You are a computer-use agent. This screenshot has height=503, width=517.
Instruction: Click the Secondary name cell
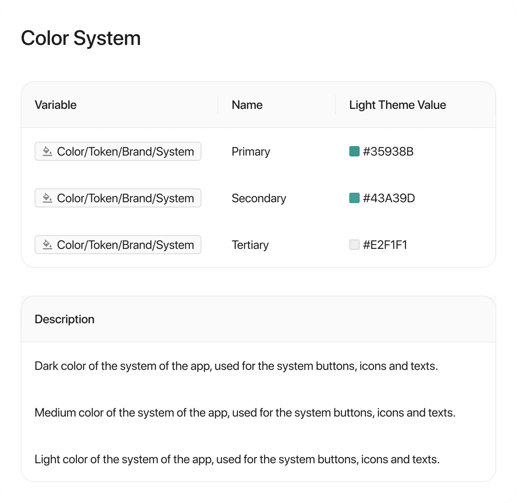tap(258, 198)
